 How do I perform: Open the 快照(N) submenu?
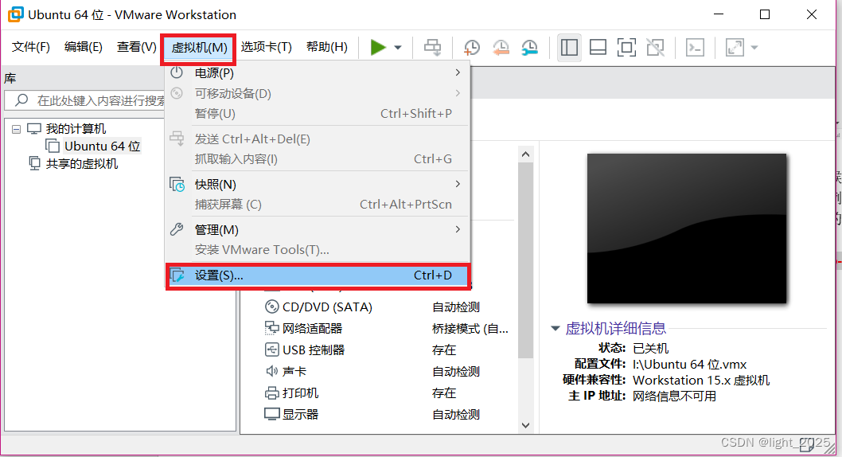tap(318, 184)
